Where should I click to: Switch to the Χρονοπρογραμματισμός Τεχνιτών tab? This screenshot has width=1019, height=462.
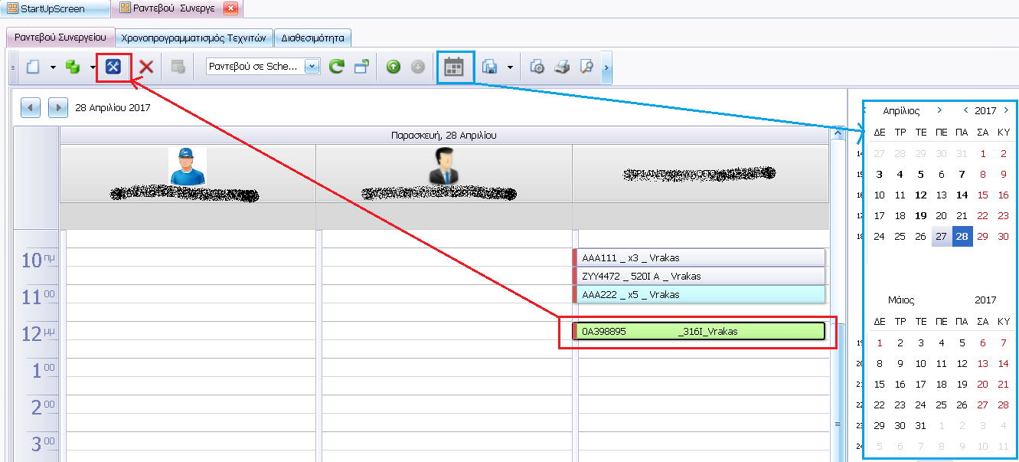(x=194, y=37)
